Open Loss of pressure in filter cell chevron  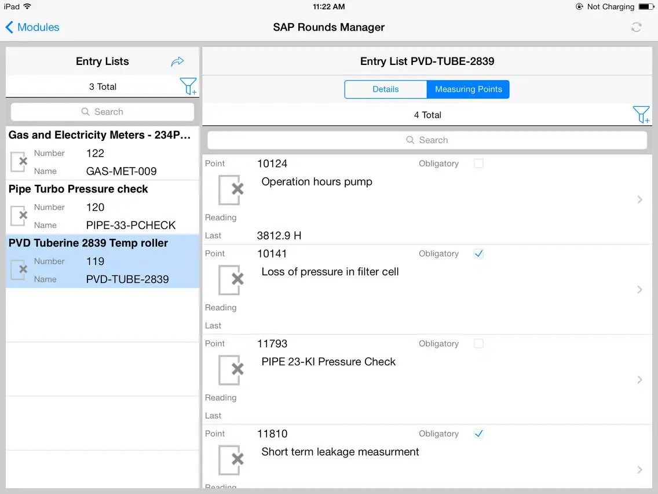coord(639,289)
